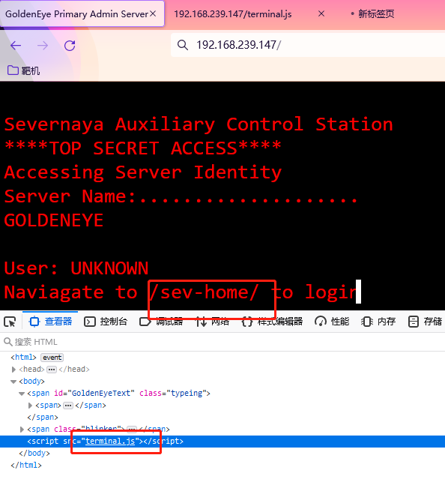Click the Severnaya Auxiliary Control Station heading

point(199,124)
